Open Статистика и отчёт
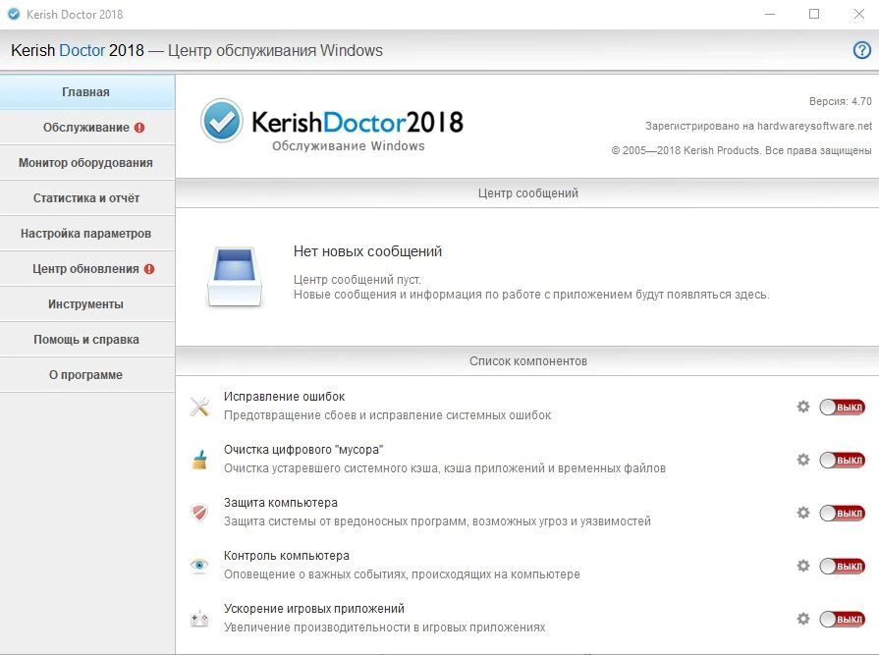This screenshot has width=879, height=655. 87,197
